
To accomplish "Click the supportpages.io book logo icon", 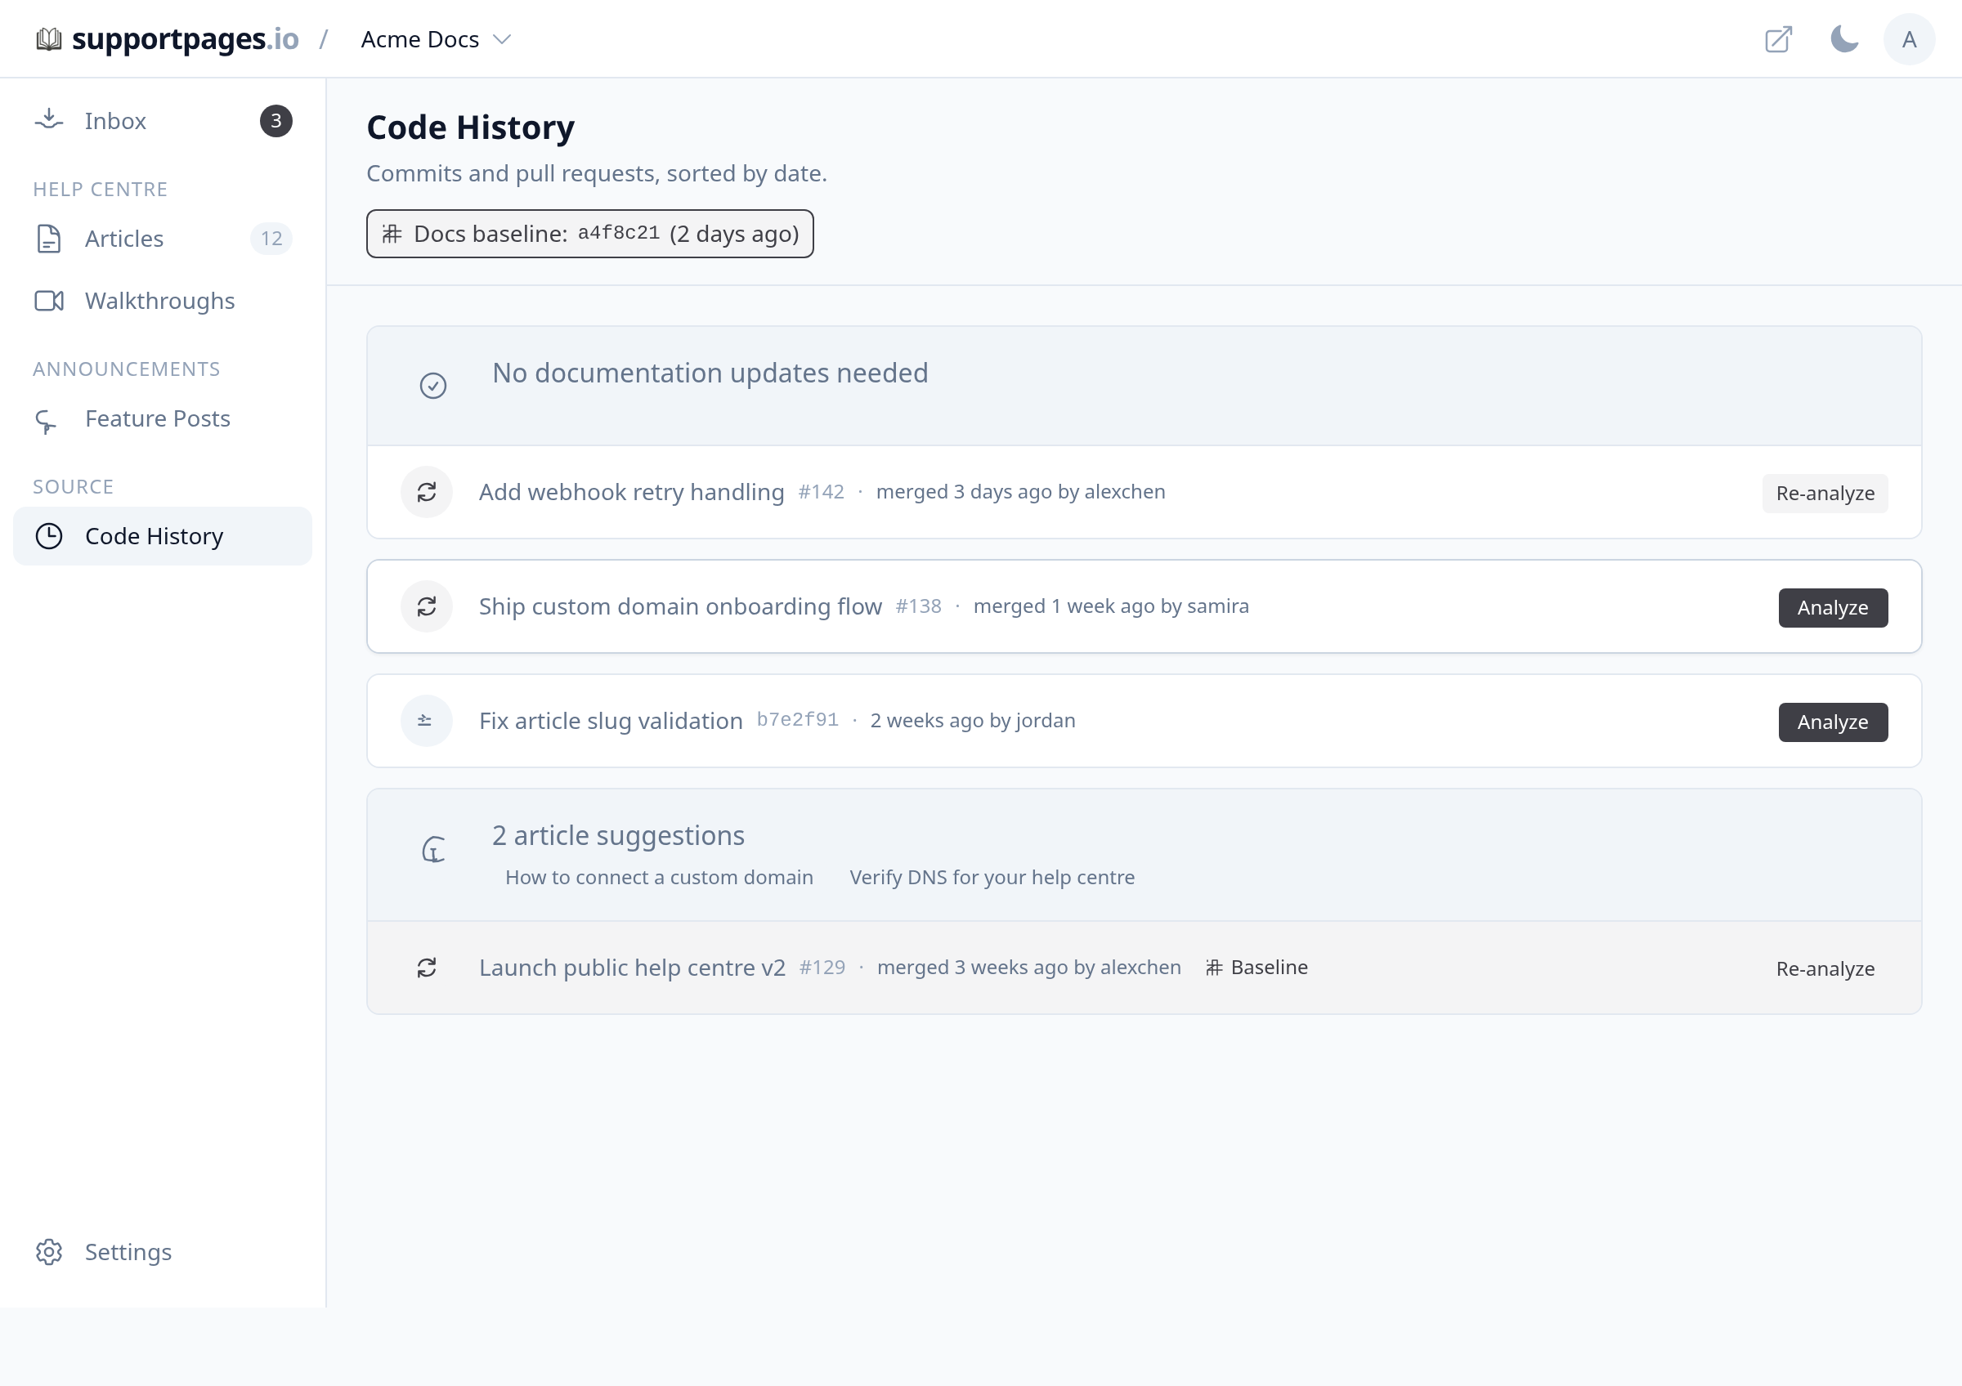I will (x=49, y=39).
